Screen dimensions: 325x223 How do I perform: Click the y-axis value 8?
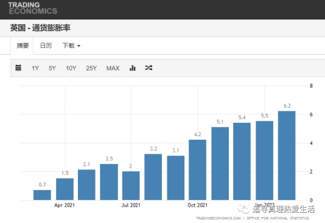(311, 86)
